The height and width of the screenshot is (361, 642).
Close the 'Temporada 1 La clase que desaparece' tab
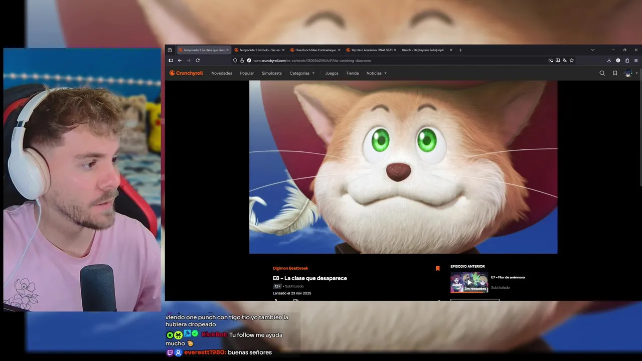[x=227, y=50]
